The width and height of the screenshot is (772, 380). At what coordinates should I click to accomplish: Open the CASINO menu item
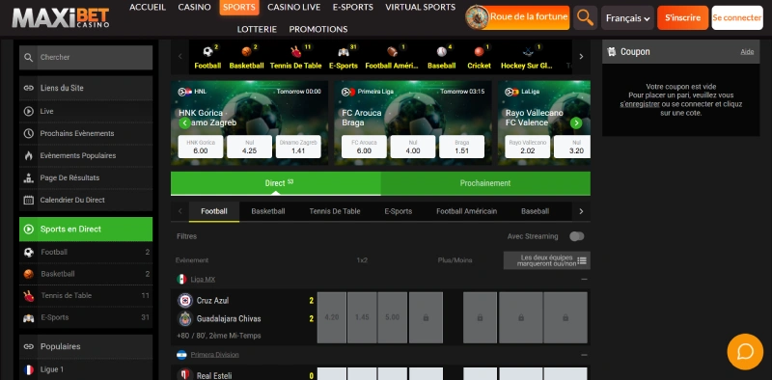(x=195, y=7)
